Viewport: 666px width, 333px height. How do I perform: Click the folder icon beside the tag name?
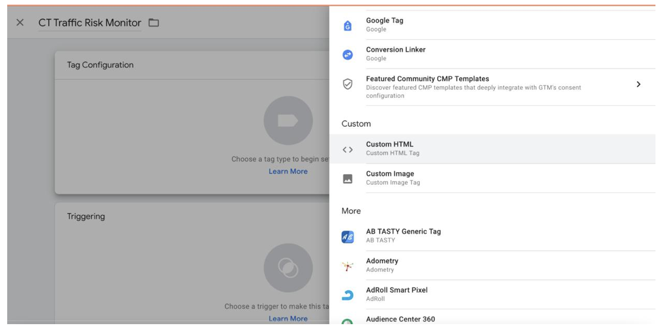pos(153,23)
